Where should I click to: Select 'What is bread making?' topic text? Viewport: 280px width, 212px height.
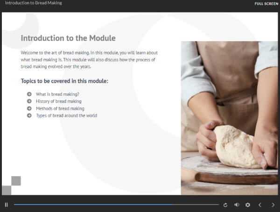[x=57, y=94]
